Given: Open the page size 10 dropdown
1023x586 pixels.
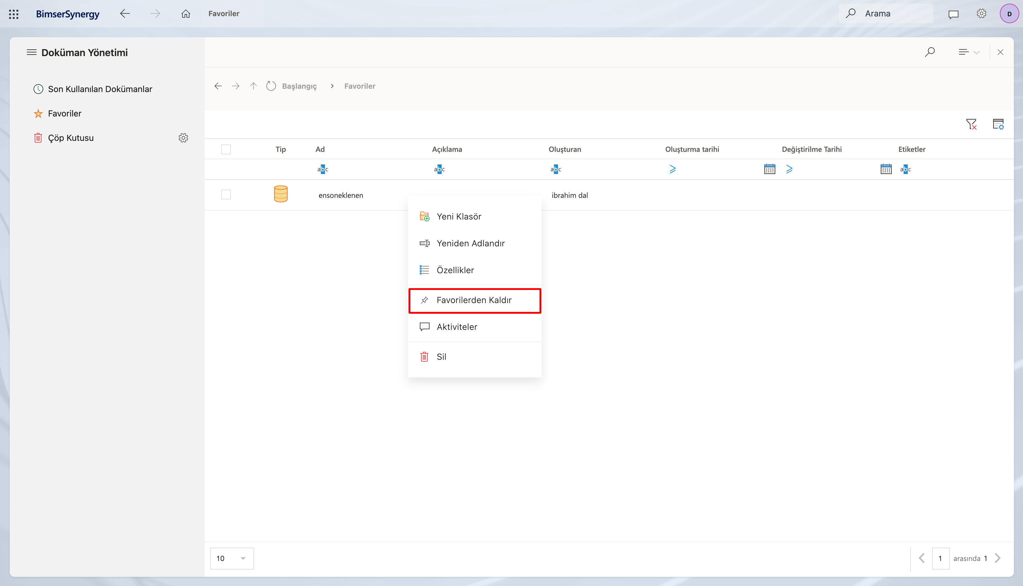Looking at the screenshot, I should pos(232,559).
